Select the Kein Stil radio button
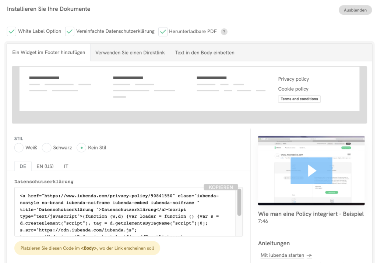The width and height of the screenshot is (377, 263). (81, 147)
